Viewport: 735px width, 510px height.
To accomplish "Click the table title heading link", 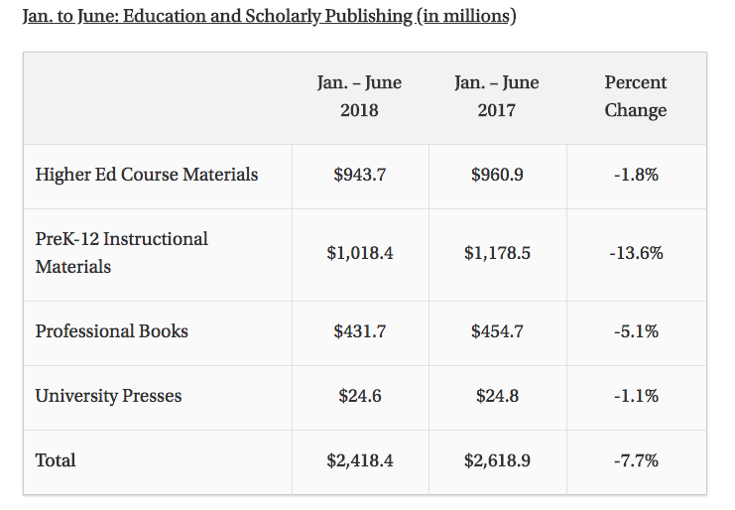I will click(x=268, y=17).
